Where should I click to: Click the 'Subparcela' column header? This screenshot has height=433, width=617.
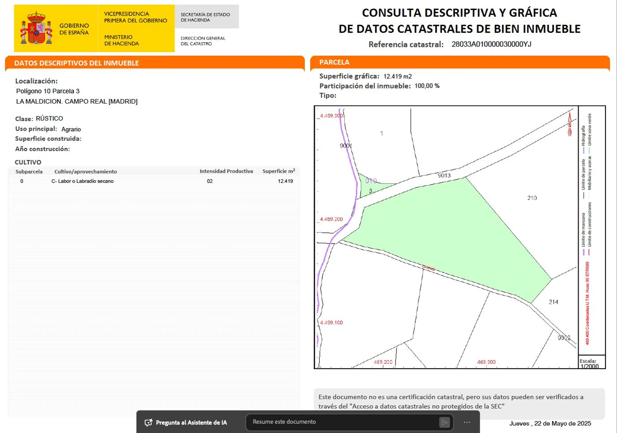tap(29, 171)
